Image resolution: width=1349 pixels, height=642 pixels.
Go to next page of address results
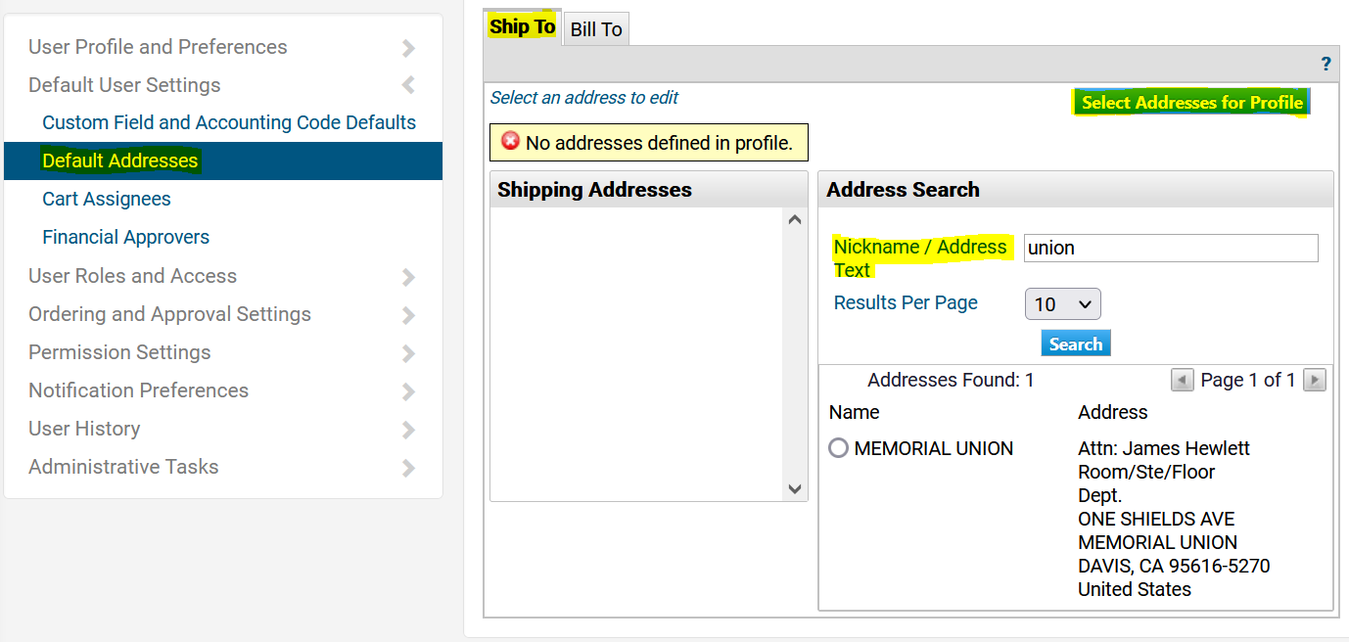click(1315, 380)
